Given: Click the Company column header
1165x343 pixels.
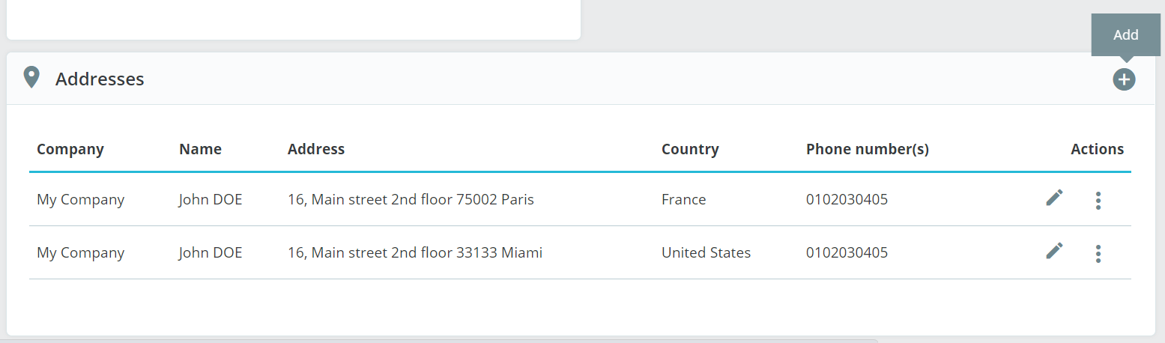Looking at the screenshot, I should point(70,149).
